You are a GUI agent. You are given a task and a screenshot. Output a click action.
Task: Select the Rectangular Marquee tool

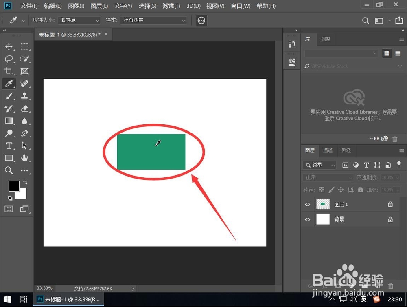25,46
